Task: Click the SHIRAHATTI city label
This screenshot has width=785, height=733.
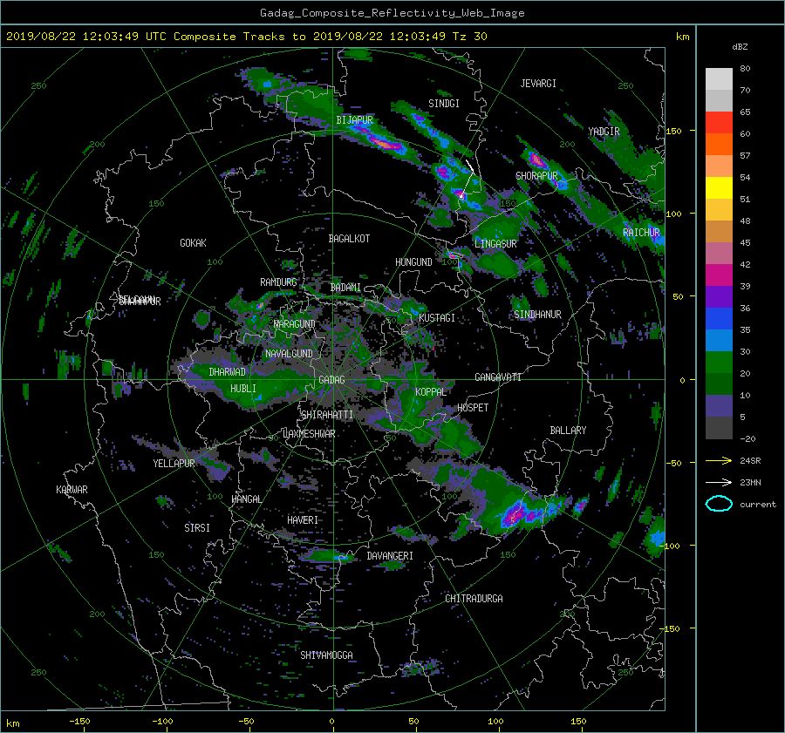Action: click(327, 415)
